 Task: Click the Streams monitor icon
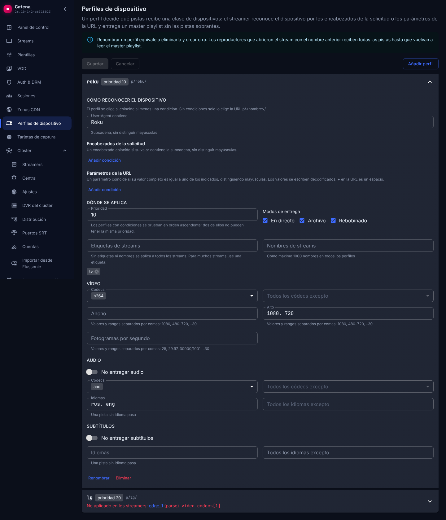(9, 41)
